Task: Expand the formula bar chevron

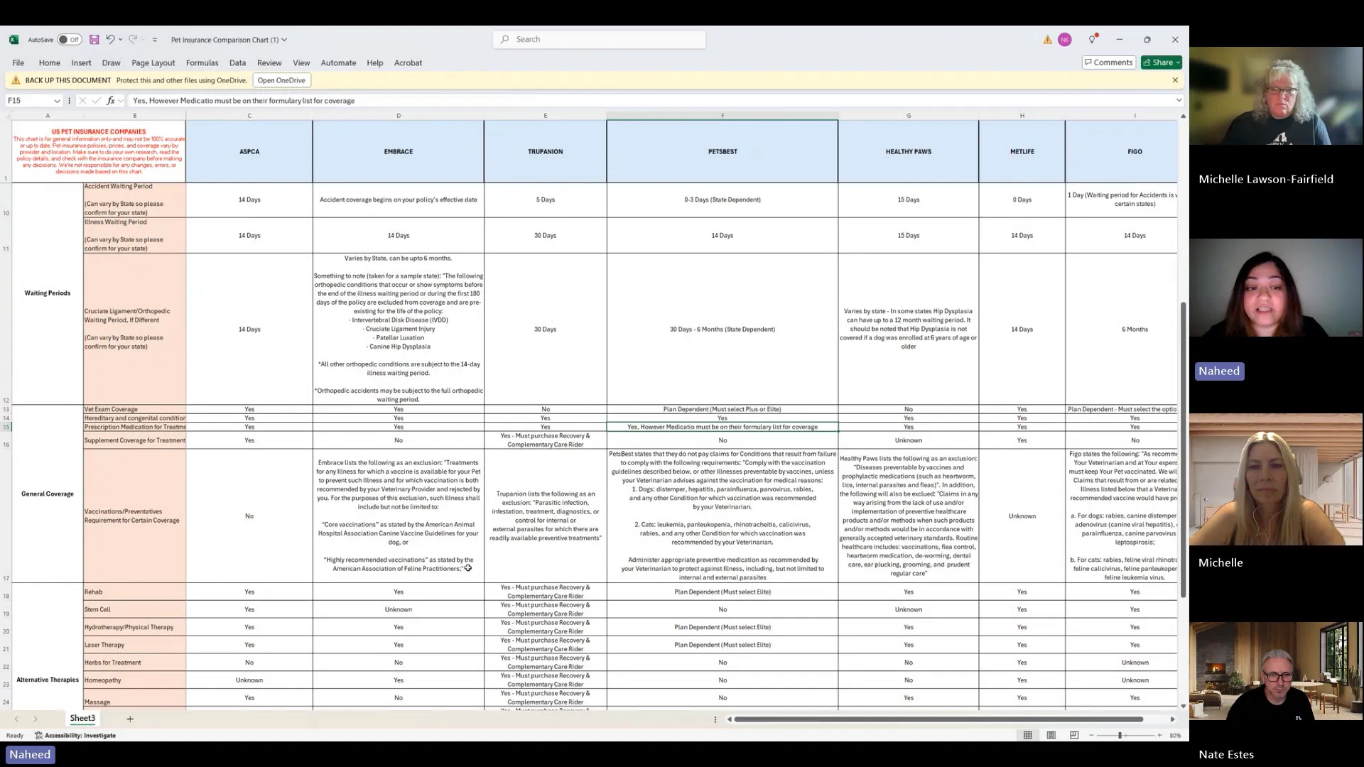Action: tap(1179, 101)
